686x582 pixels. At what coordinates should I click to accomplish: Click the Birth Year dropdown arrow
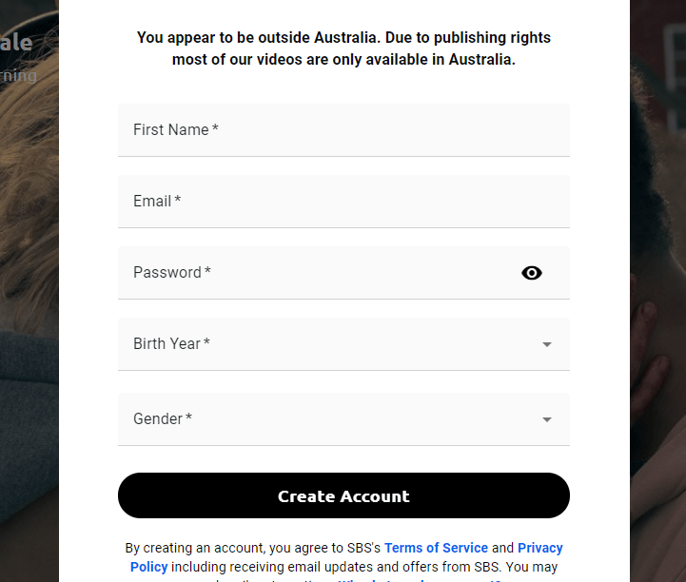[547, 344]
